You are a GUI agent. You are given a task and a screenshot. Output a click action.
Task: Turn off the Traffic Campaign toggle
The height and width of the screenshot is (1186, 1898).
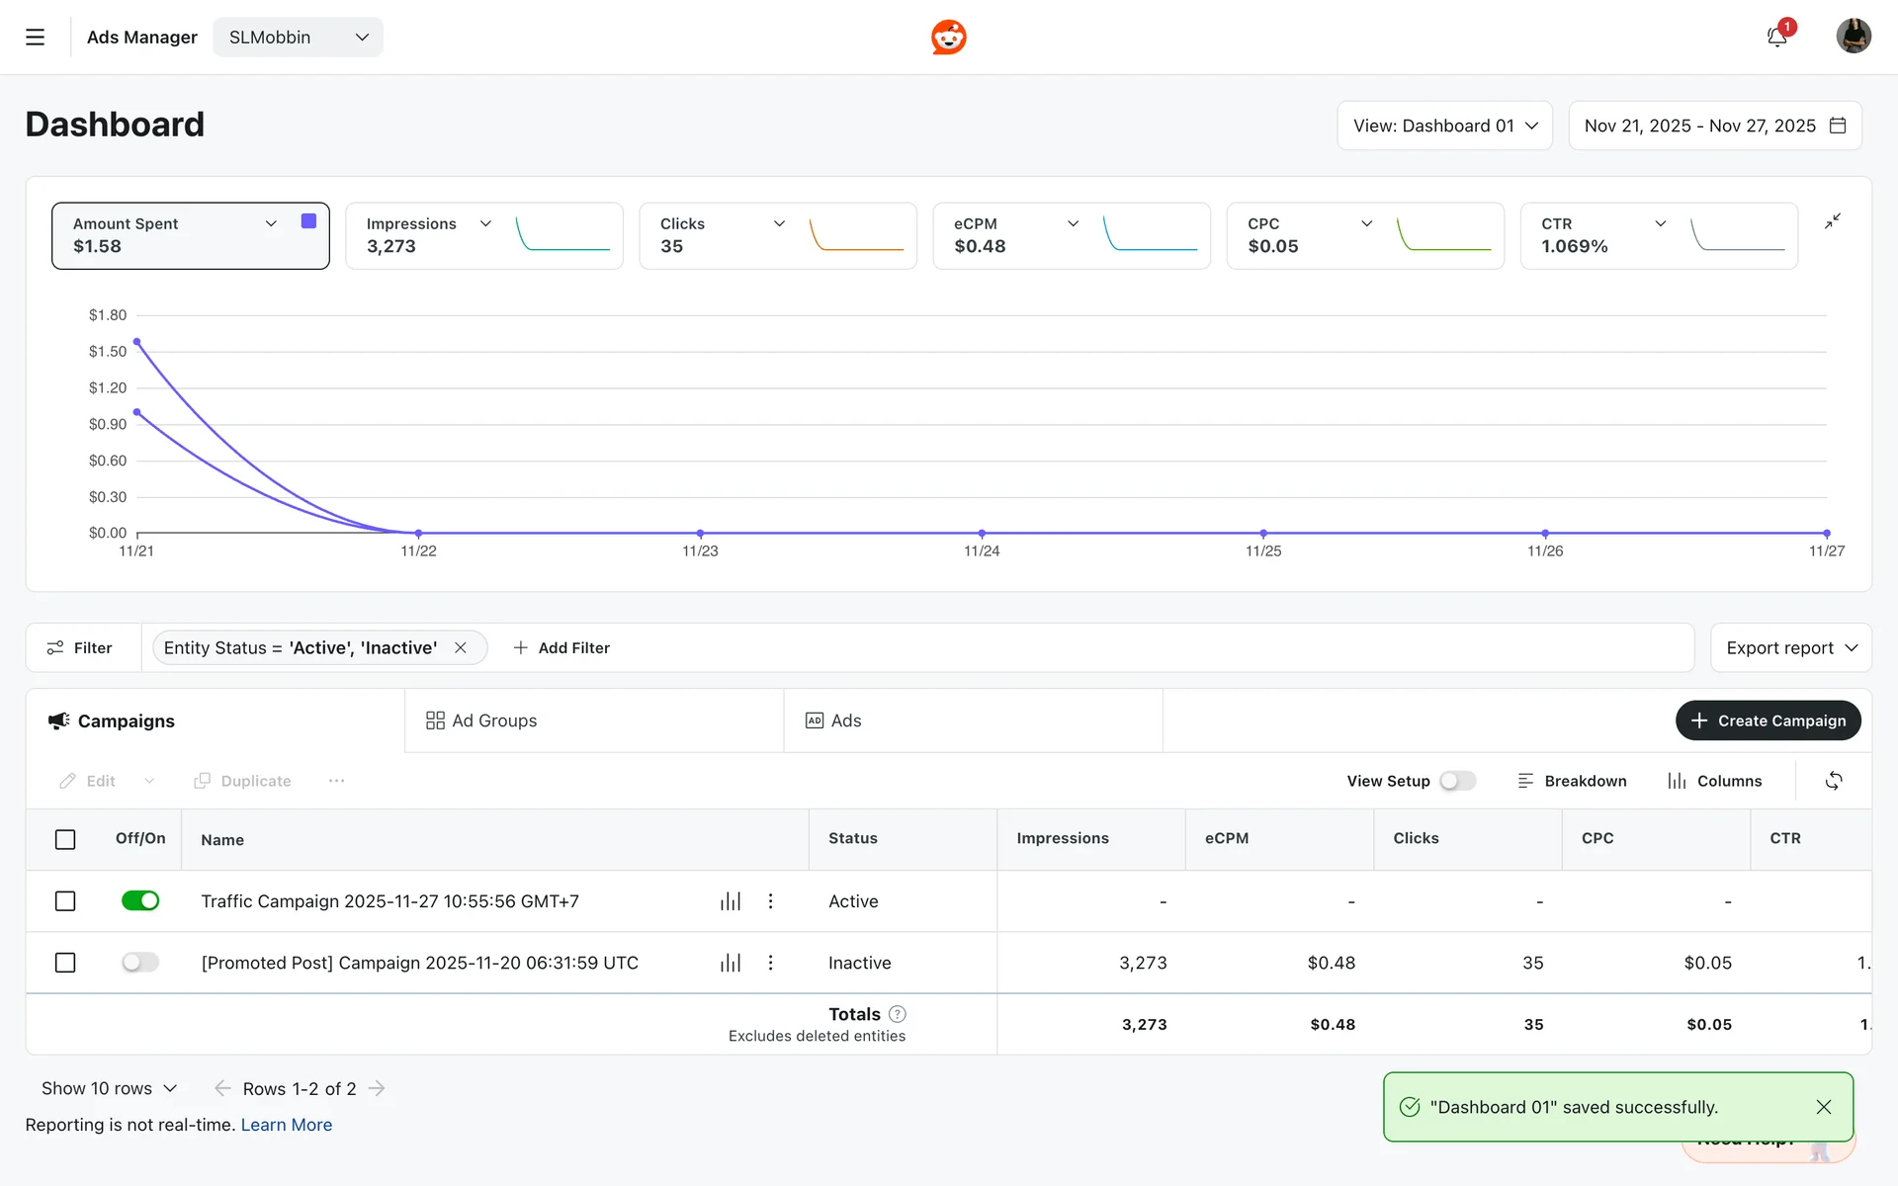coord(140,901)
